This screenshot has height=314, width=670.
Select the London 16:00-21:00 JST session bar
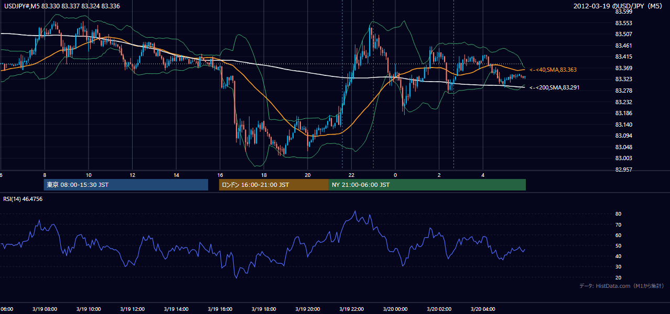click(x=274, y=185)
